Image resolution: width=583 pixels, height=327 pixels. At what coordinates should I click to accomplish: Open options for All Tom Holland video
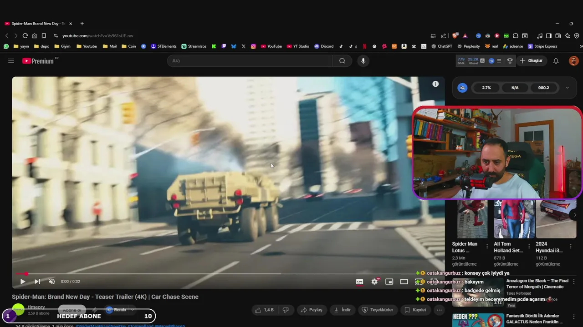(529, 247)
